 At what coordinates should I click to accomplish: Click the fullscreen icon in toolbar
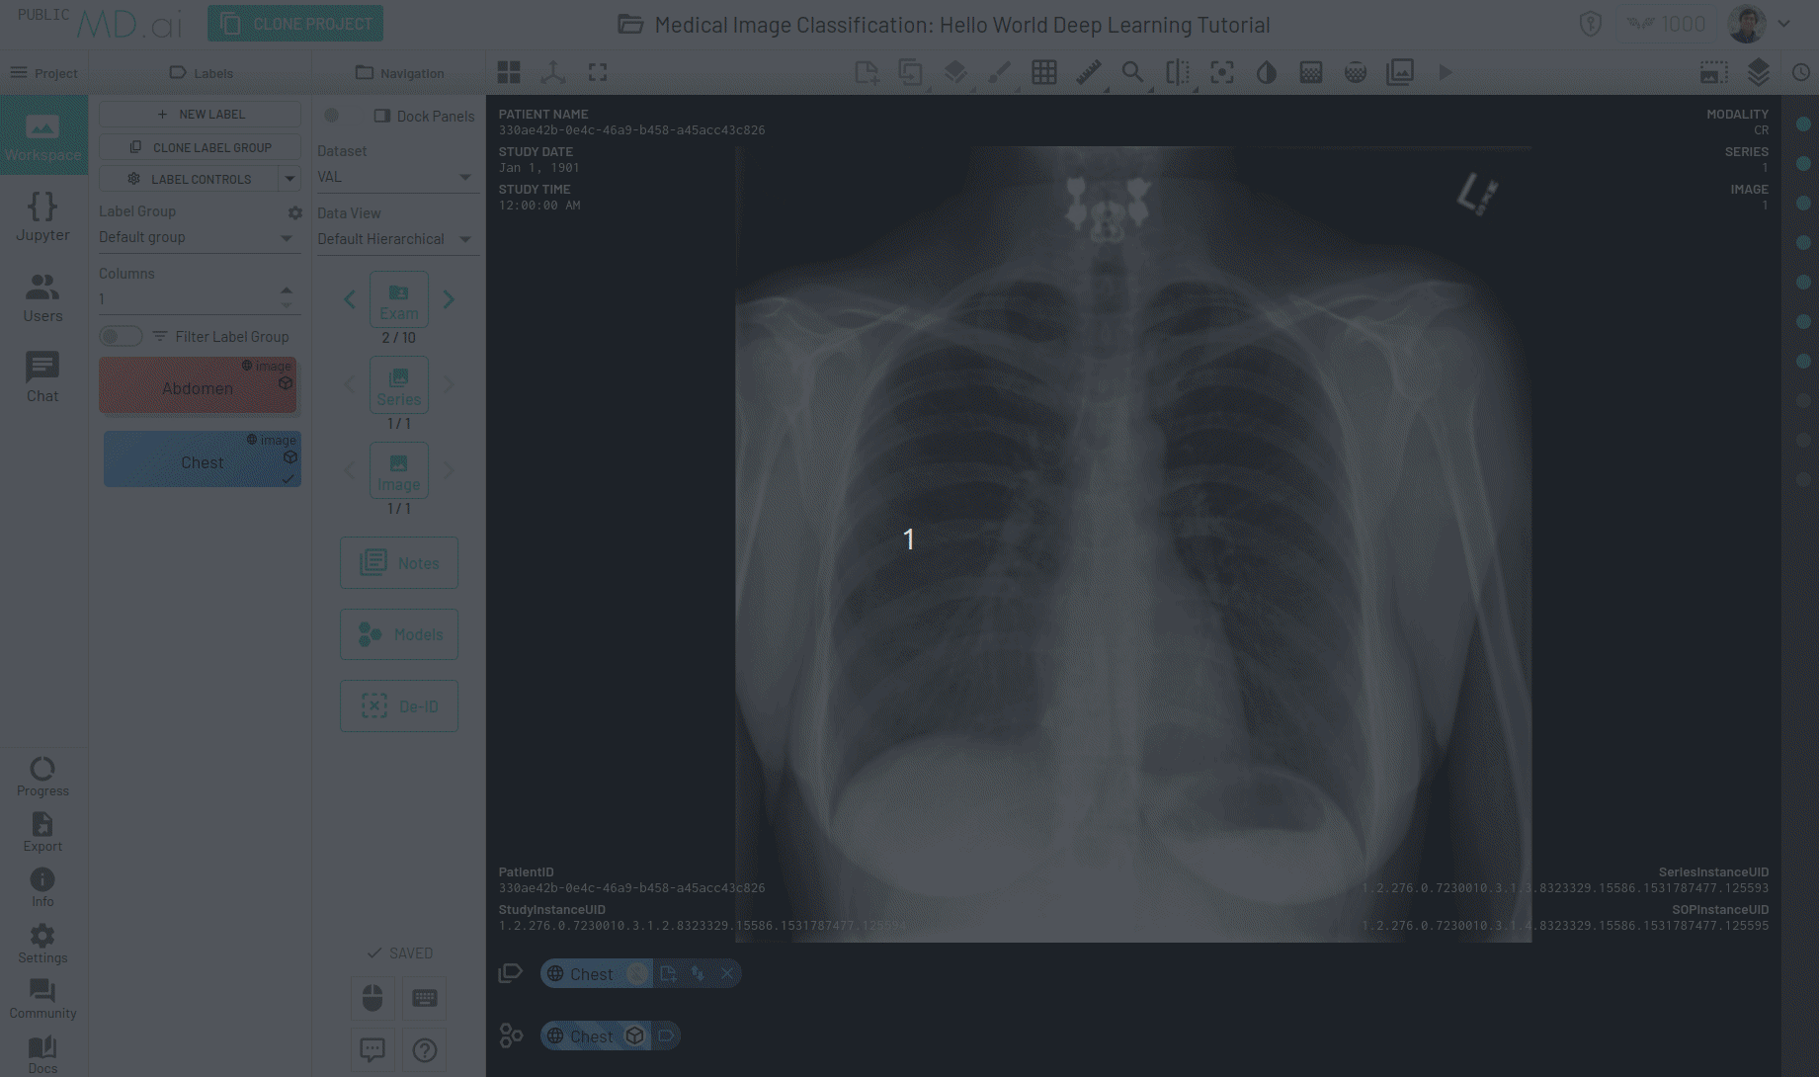coord(598,72)
